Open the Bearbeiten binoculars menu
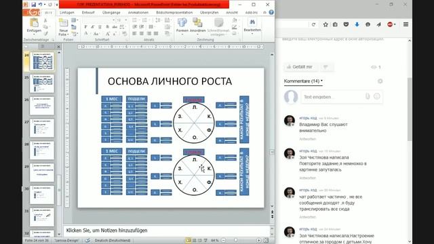Viewport: 434px width, 244px height. coord(252,25)
